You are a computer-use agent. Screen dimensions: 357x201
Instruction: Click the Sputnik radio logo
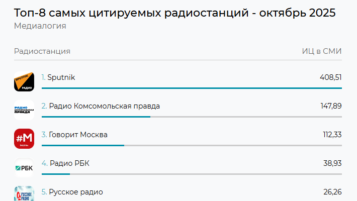[x=24, y=81]
